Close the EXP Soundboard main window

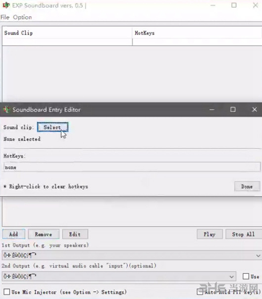(x=255, y=5)
